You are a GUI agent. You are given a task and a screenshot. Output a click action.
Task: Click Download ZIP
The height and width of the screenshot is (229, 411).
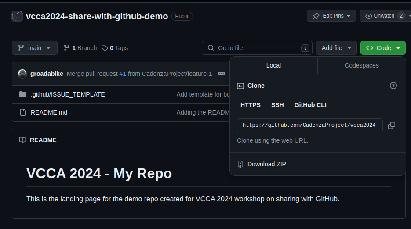coord(266,164)
